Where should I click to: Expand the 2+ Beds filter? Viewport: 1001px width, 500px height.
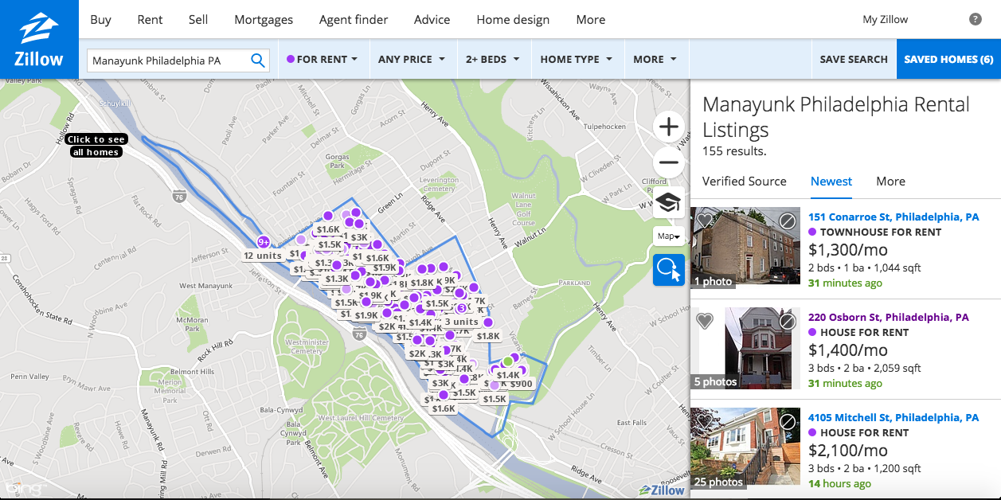click(492, 60)
